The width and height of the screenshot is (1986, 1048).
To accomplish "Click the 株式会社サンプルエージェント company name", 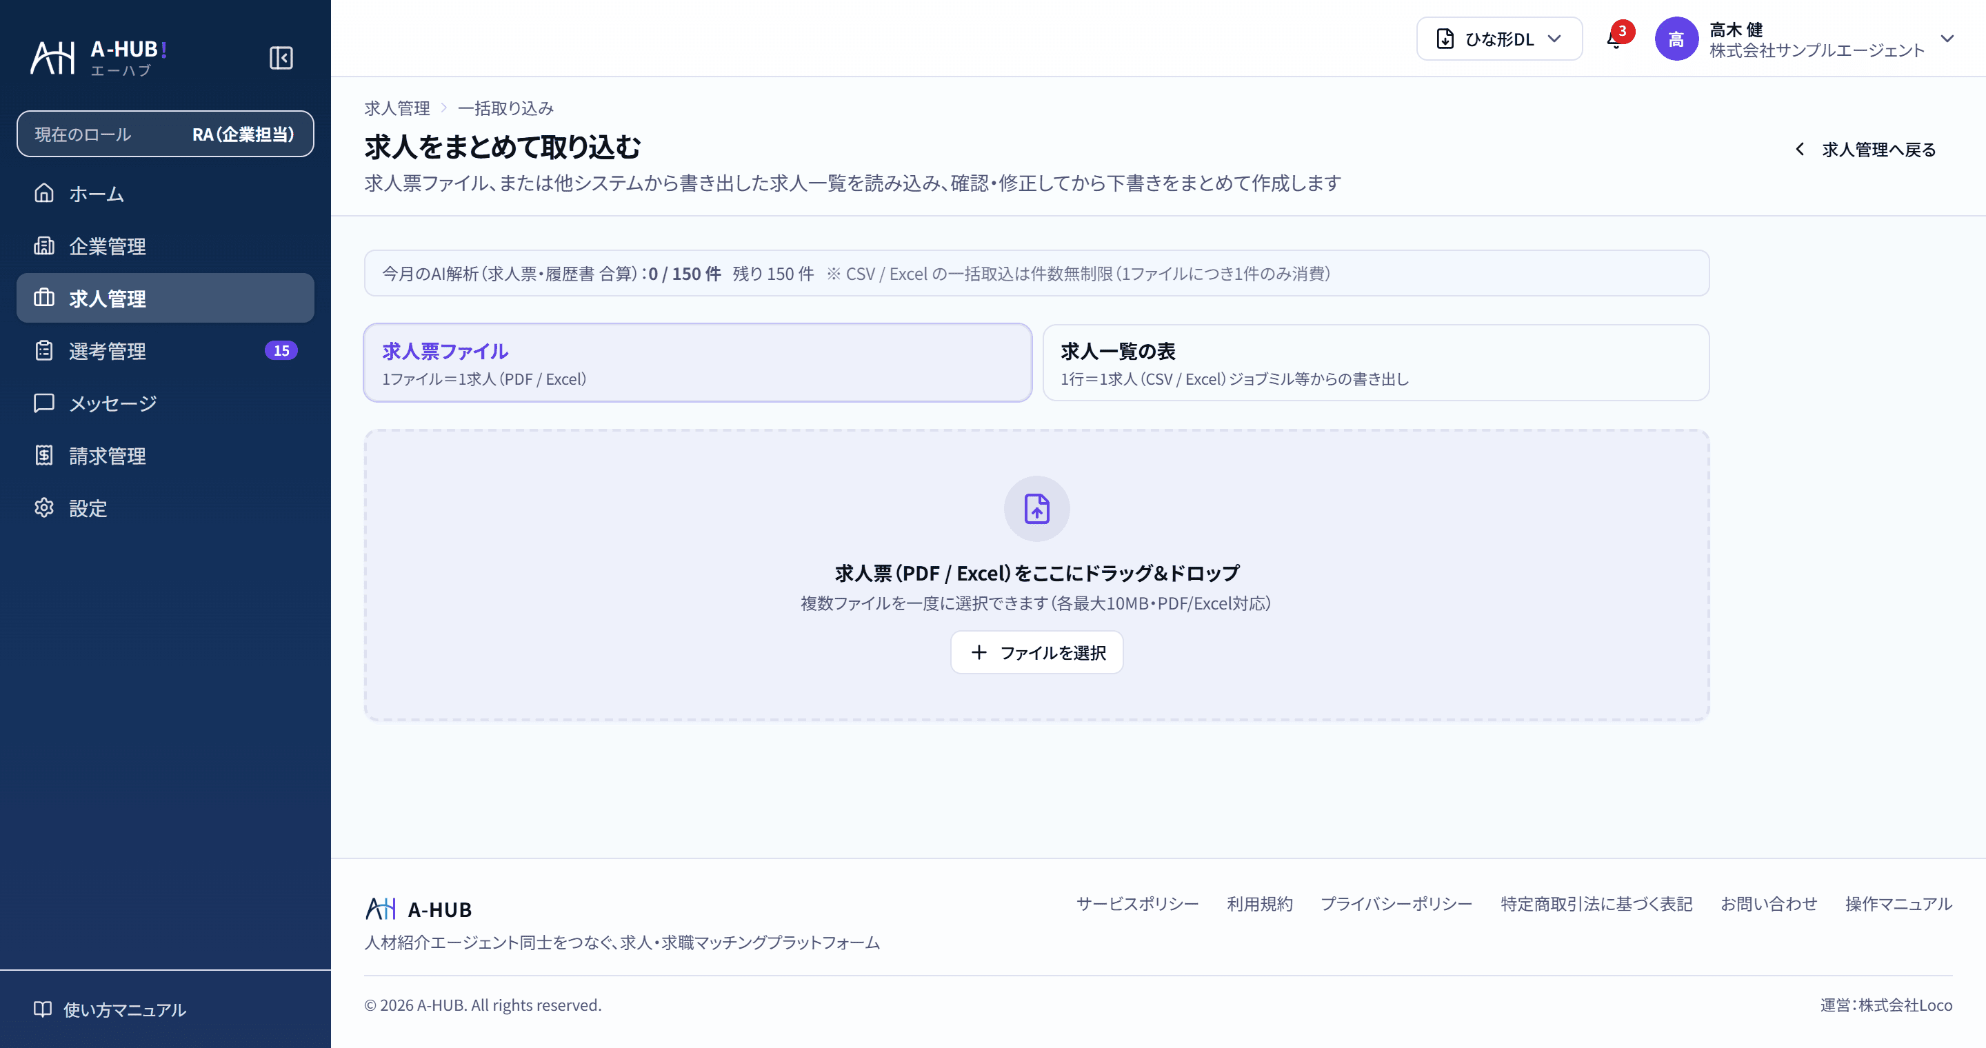I will pos(1816,50).
